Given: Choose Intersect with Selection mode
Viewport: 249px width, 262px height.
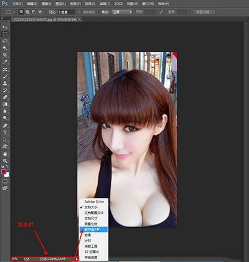Looking at the screenshot, I should 40,12.
